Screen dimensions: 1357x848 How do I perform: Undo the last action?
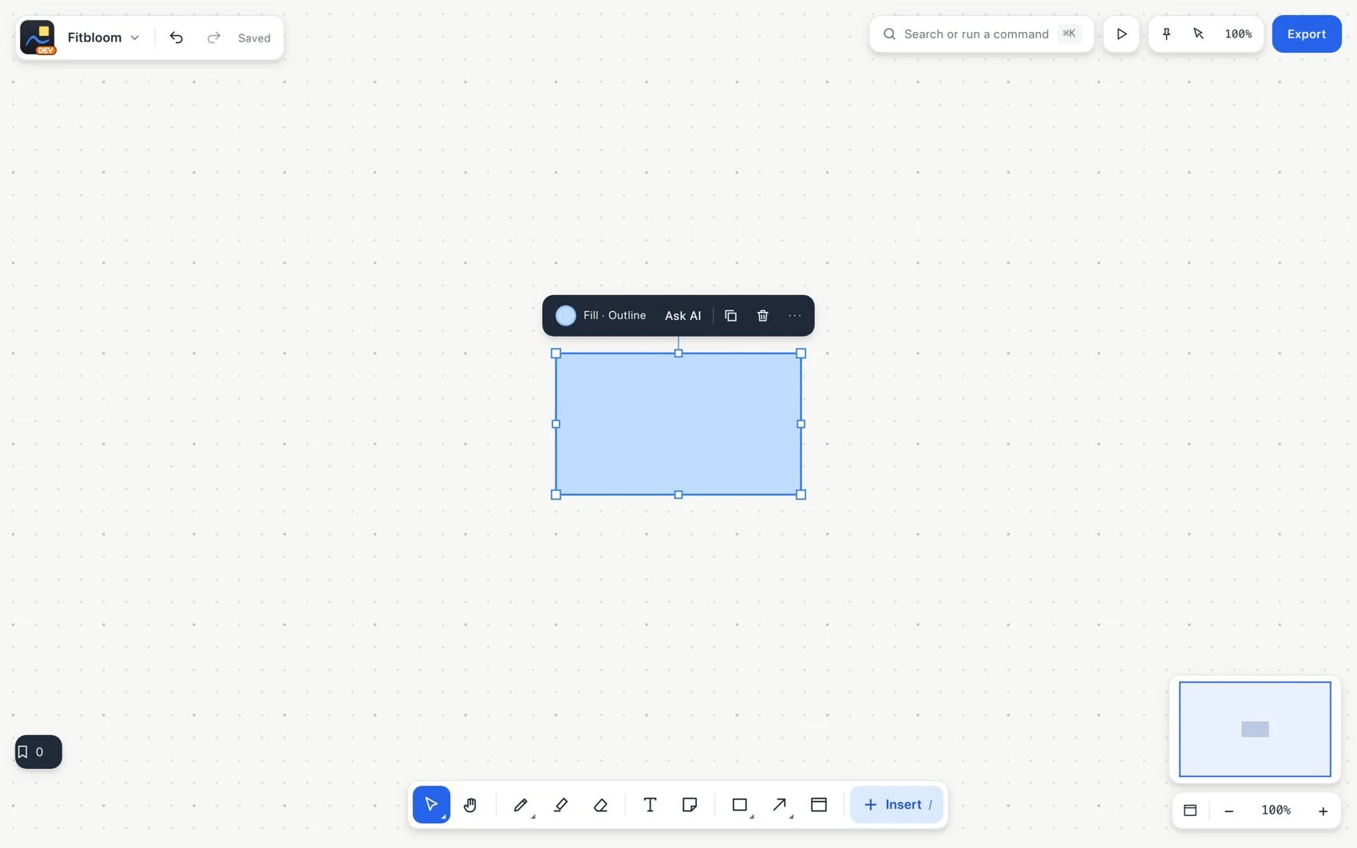click(176, 37)
